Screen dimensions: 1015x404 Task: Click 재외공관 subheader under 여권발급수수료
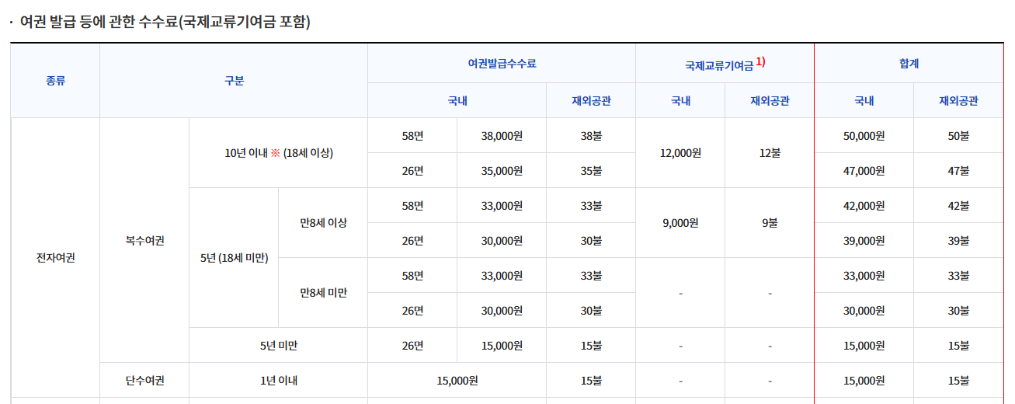click(591, 100)
